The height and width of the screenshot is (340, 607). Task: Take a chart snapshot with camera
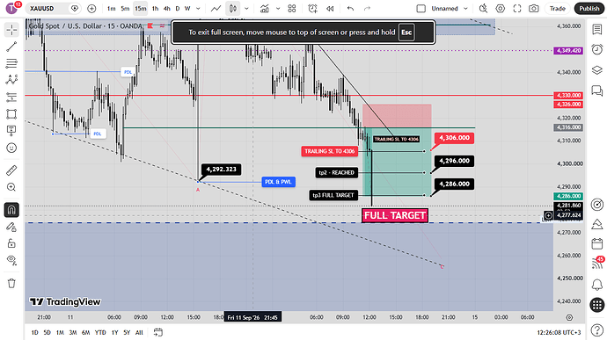[534, 8]
